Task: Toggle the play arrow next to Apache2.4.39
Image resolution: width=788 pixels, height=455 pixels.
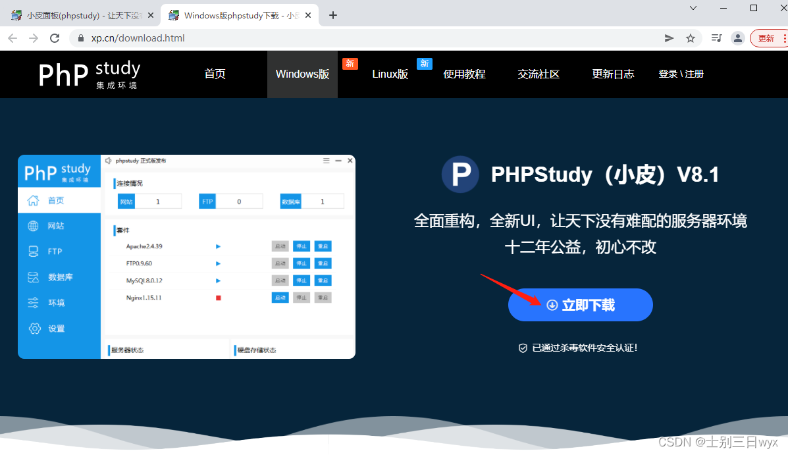Action: [x=218, y=246]
